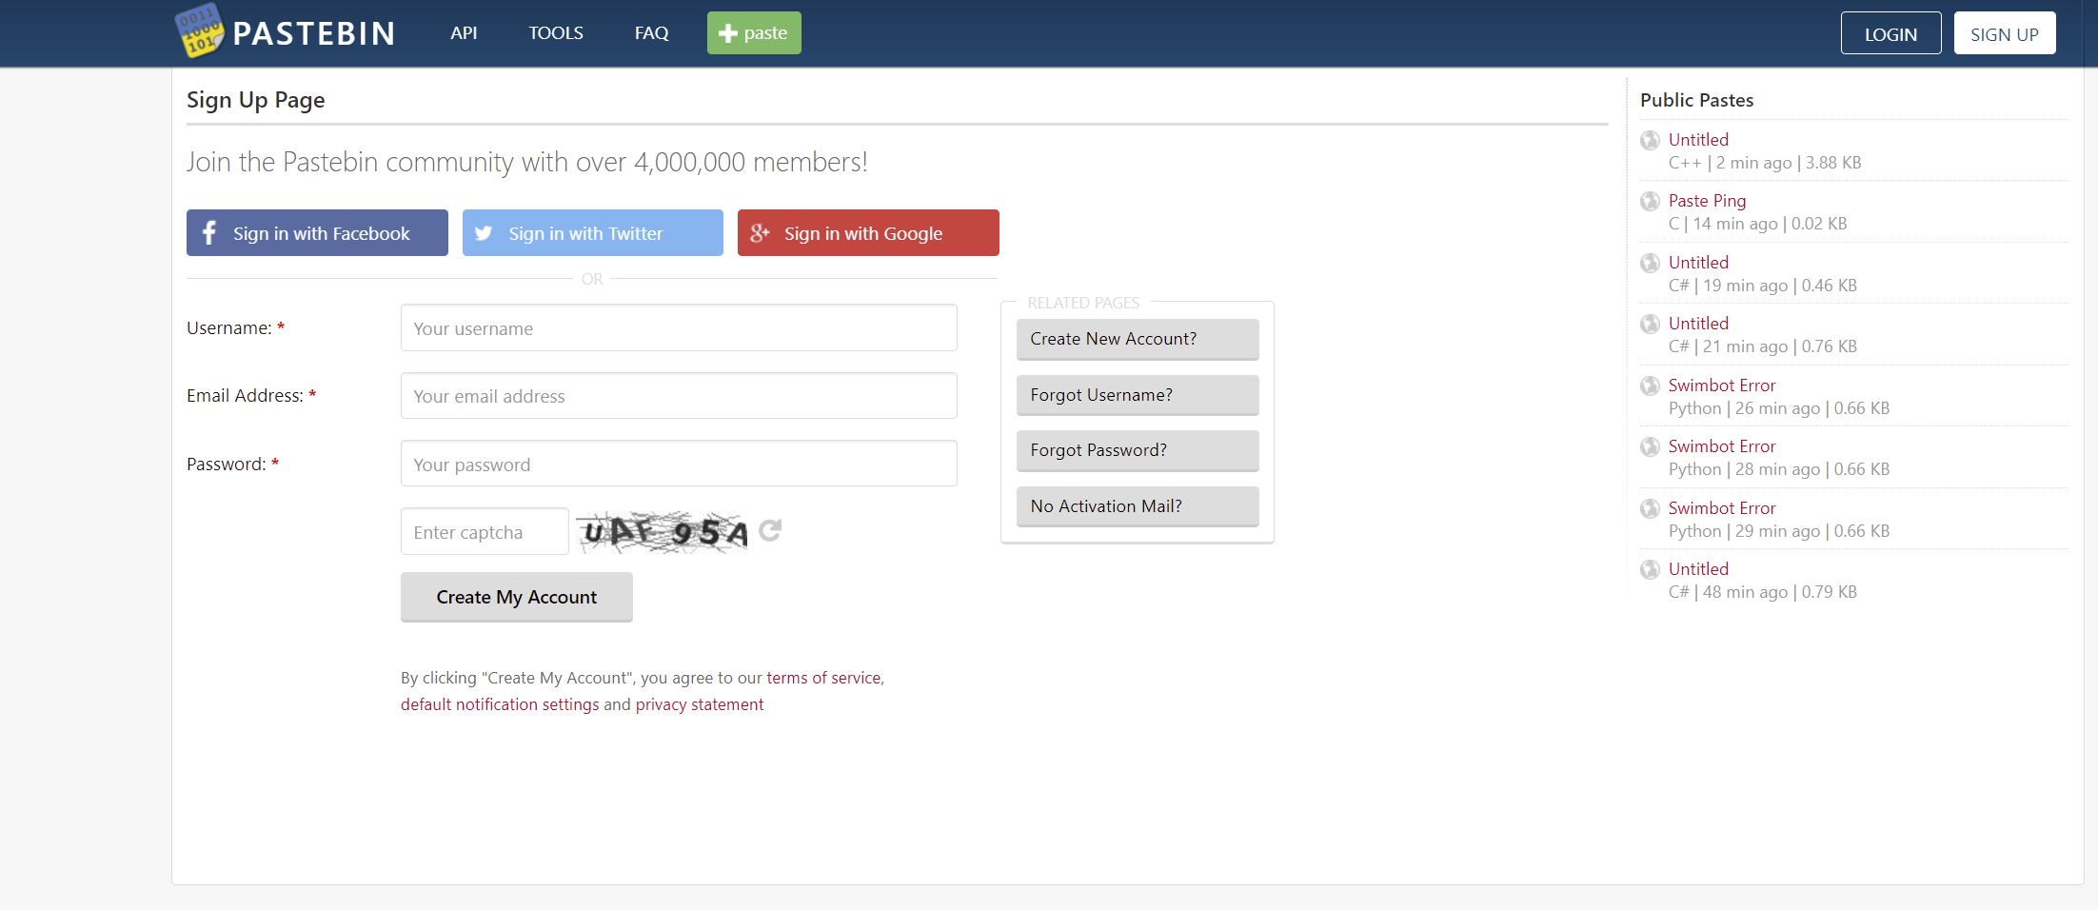Focus the Your password field
The height and width of the screenshot is (910, 2098).
679,464
